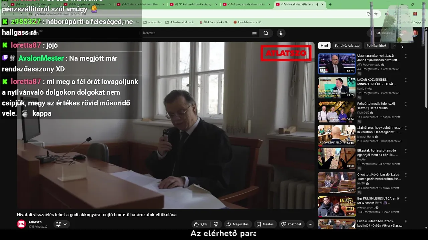Open menu for 'Sajnálatos, hogy polgármester' video
The width and height of the screenshot is (428, 240).
(x=406, y=128)
